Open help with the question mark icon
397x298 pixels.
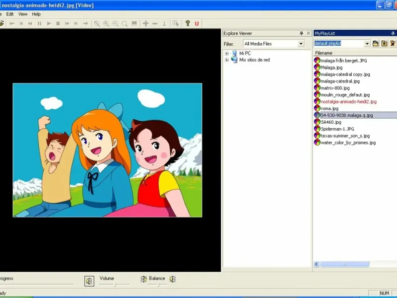[x=188, y=23]
